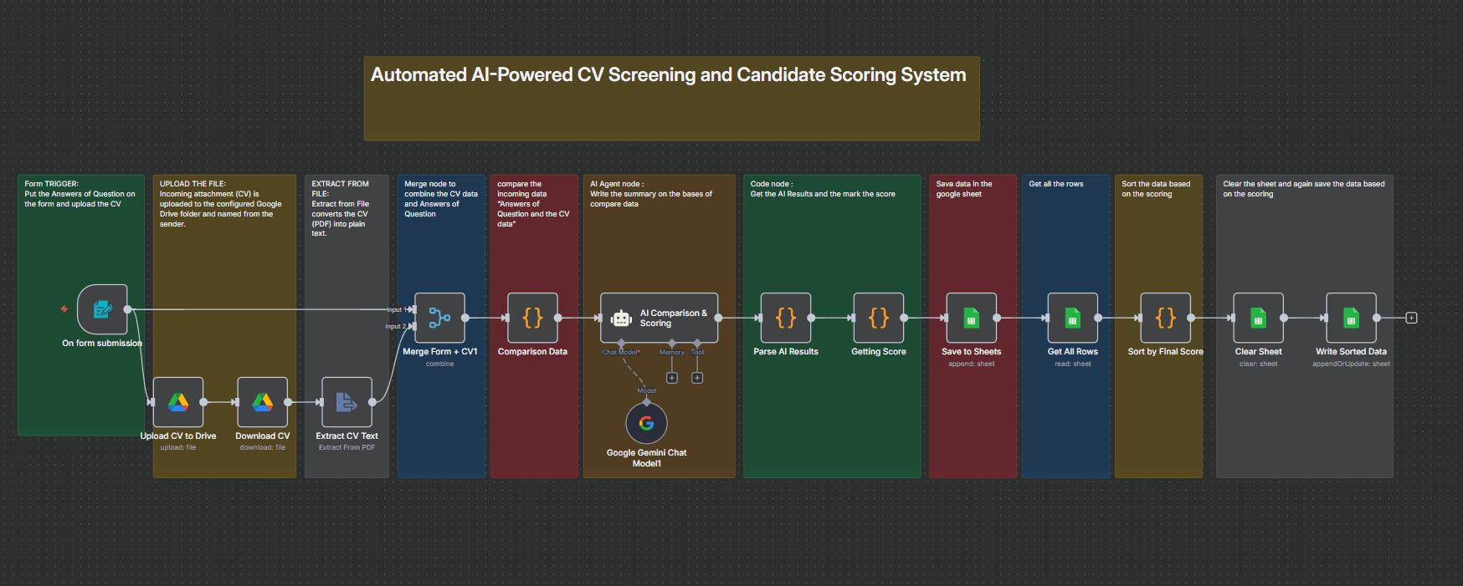Select the On form submission trigger node
This screenshot has width=1463, height=586.
tap(102, 309)
